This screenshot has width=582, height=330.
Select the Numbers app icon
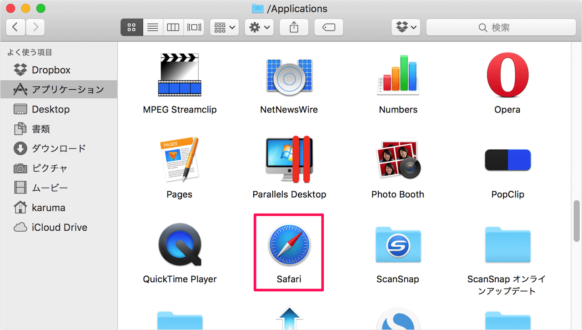click(398, 76)
